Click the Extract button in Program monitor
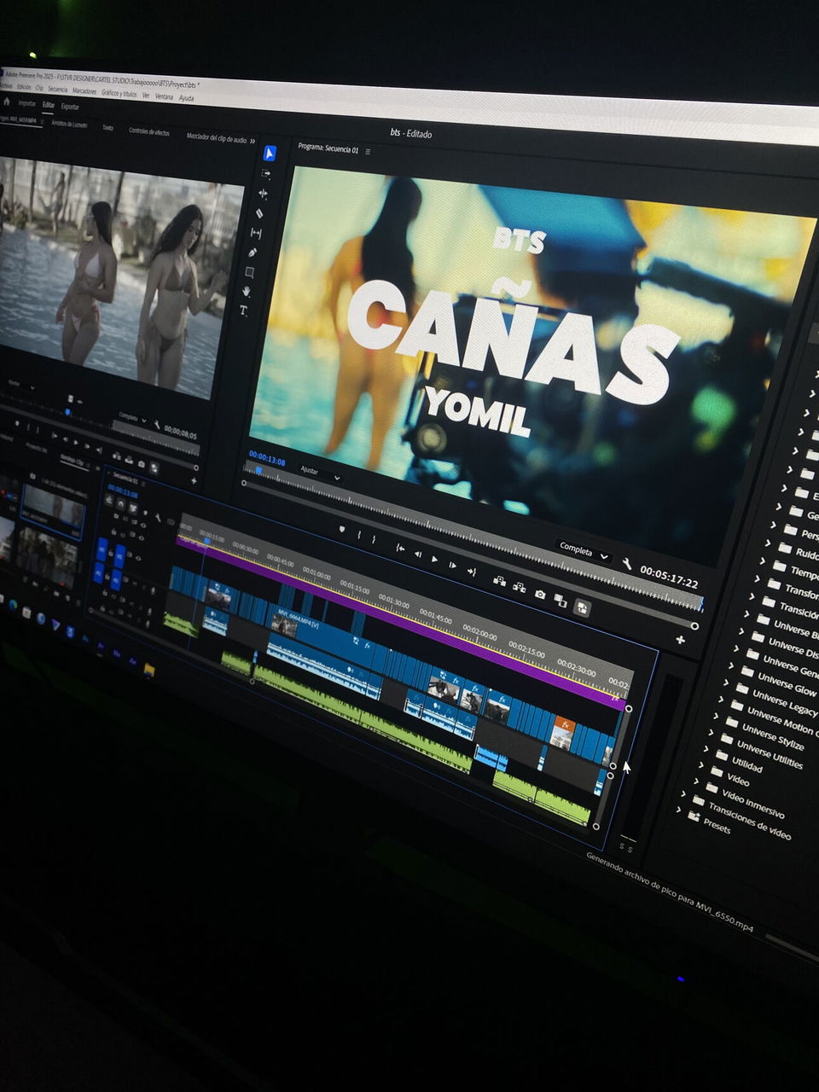Viewport: 819px width, 1092px height. pyautogui.click(x=520, y=588)
